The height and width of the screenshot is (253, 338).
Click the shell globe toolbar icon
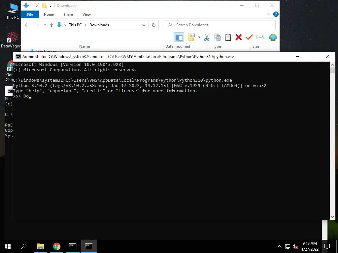coord(273,37)
